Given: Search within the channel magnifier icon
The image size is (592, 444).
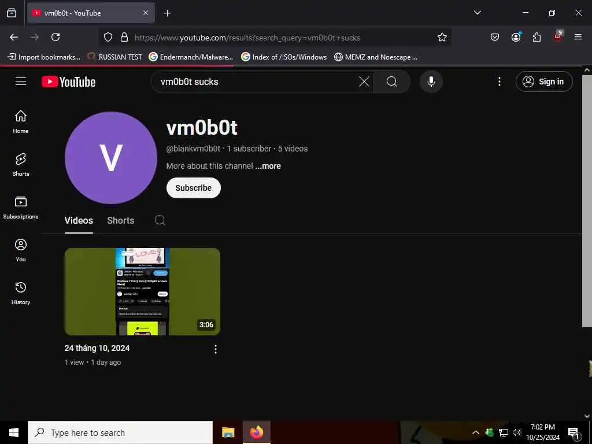Looking at the screenshot, I should pos(160,220).
